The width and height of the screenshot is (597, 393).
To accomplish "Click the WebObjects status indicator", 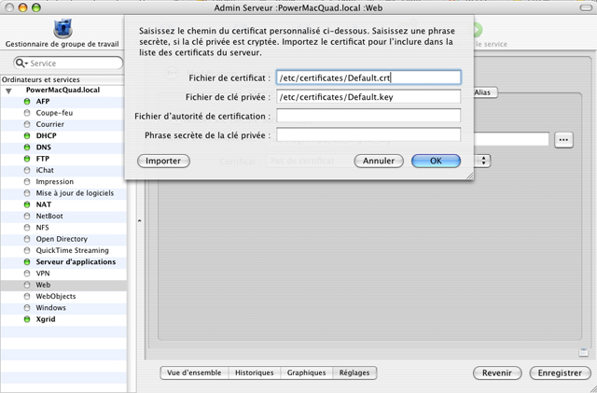I will pos(27,296).
